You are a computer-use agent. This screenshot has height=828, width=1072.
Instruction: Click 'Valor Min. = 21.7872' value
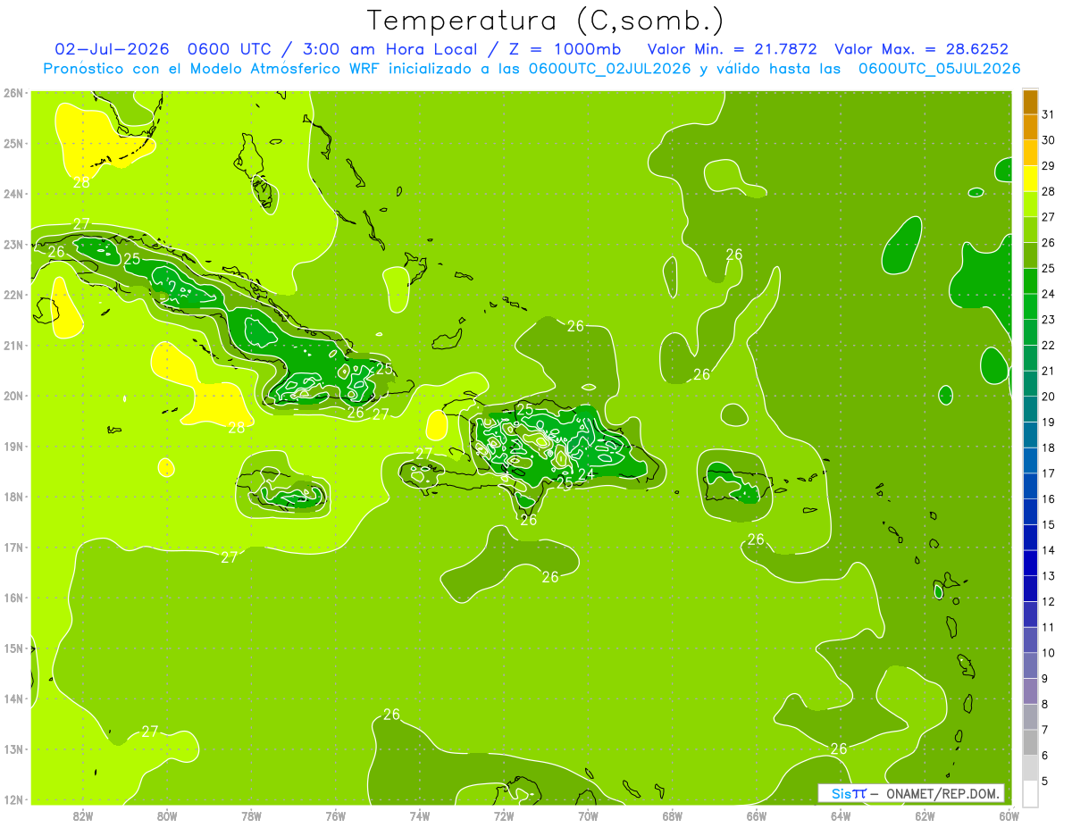pos(732,49)
